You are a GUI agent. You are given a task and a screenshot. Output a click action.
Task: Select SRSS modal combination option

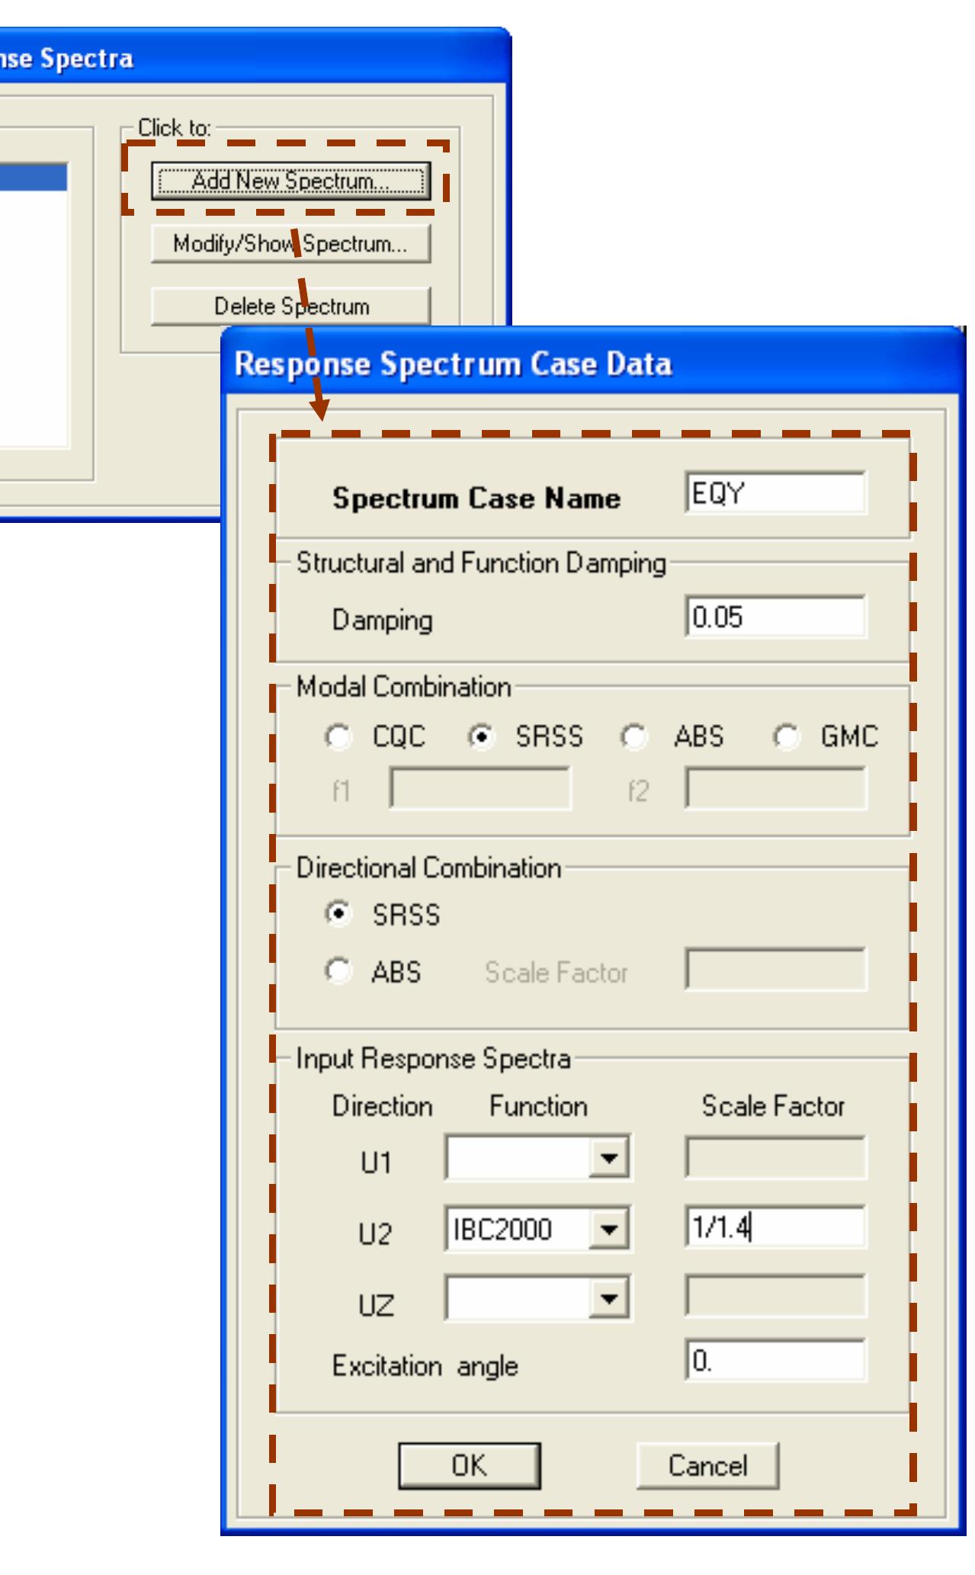pos(480,736)
